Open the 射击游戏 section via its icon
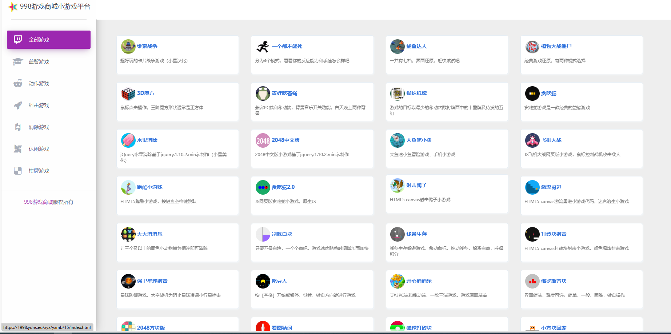This screenshot has height=334, width=671. coord(17,105)
